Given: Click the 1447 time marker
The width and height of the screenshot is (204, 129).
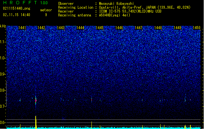Looking at the screenshot, I should click(x=139, y=28).
